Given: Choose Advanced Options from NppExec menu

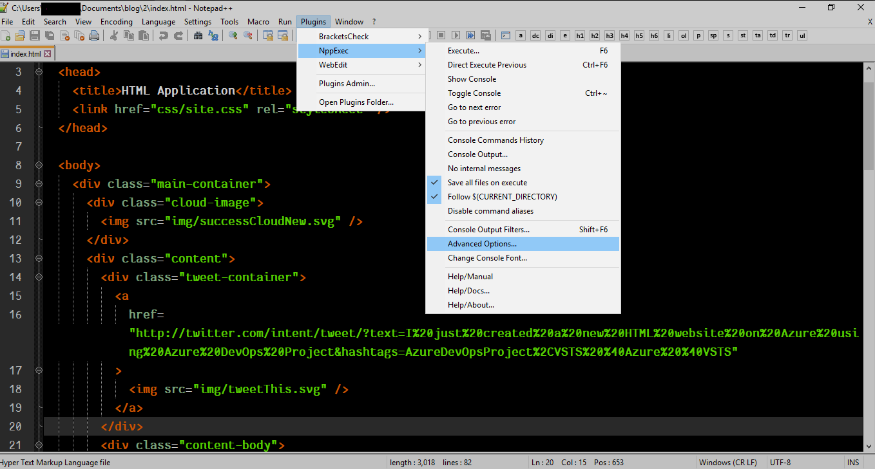Looking at the screenshot, I should pyautogui.click(x=483, y=243).
